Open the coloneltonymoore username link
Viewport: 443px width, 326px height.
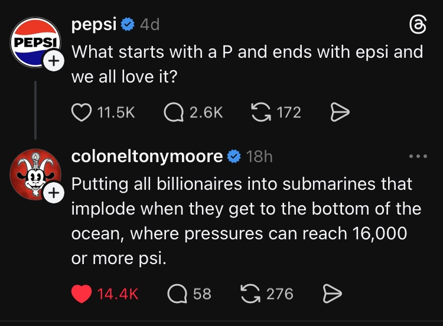coord(147,156)
